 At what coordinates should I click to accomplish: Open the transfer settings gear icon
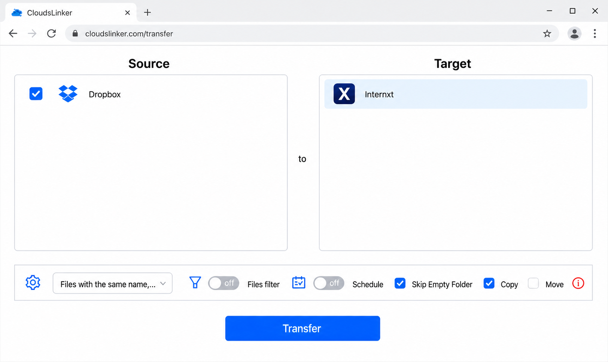(x=33, y=283)
